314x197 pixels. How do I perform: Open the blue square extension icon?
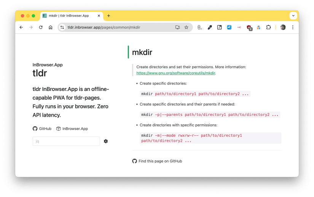tap(229, 27)
